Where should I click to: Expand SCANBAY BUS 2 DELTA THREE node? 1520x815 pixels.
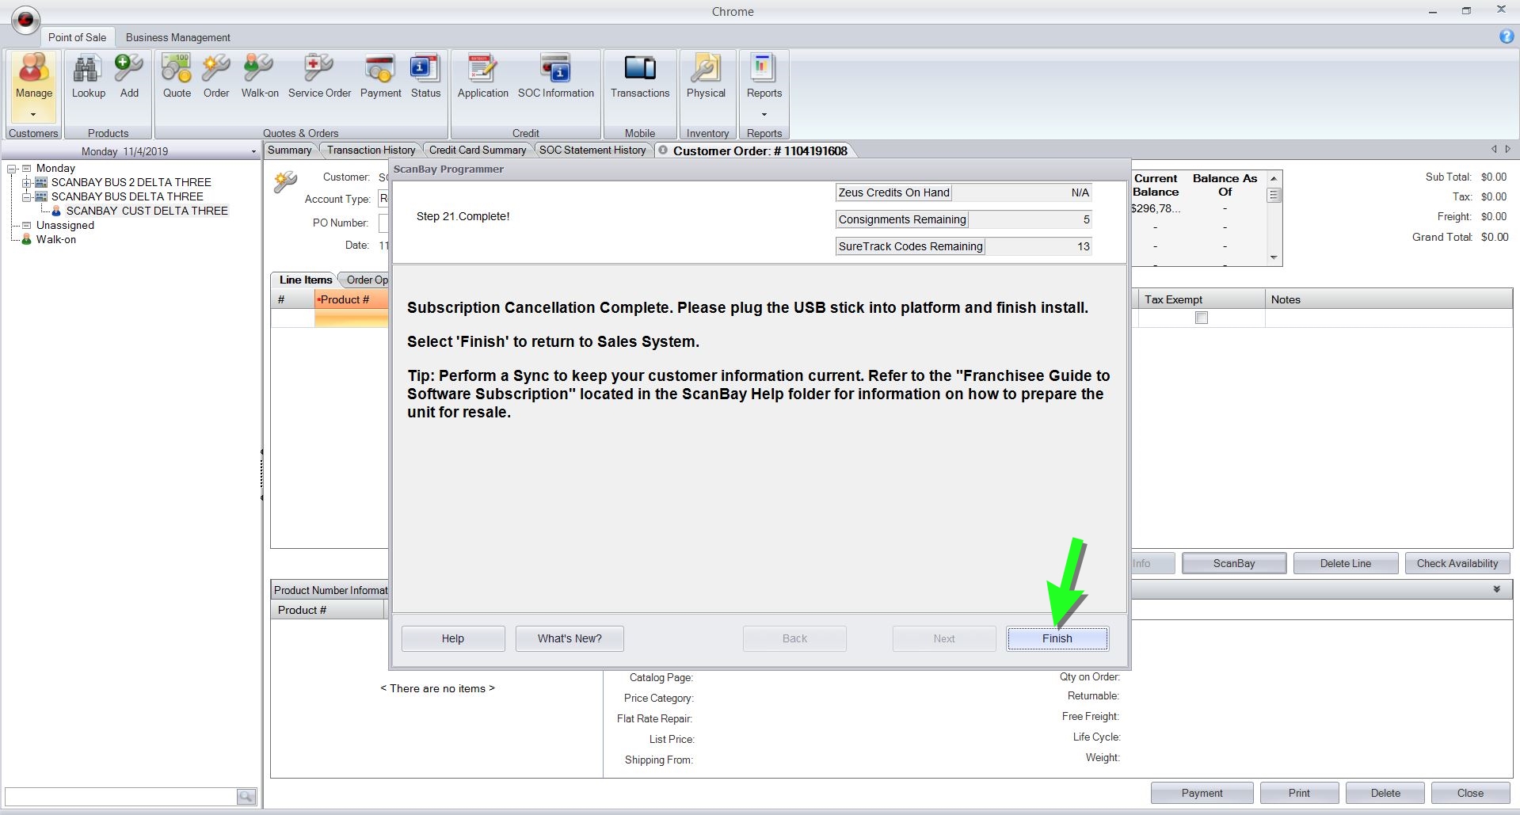[x=26, y=182]
